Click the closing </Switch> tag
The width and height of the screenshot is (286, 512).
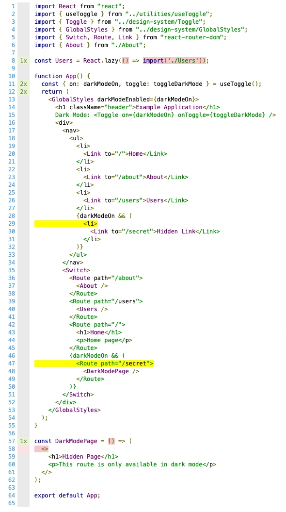pos(78,395)
